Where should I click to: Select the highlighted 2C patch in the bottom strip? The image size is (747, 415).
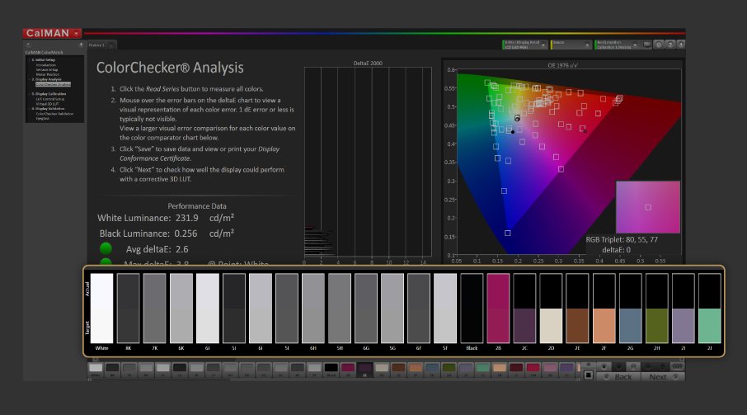coord(364,368)
